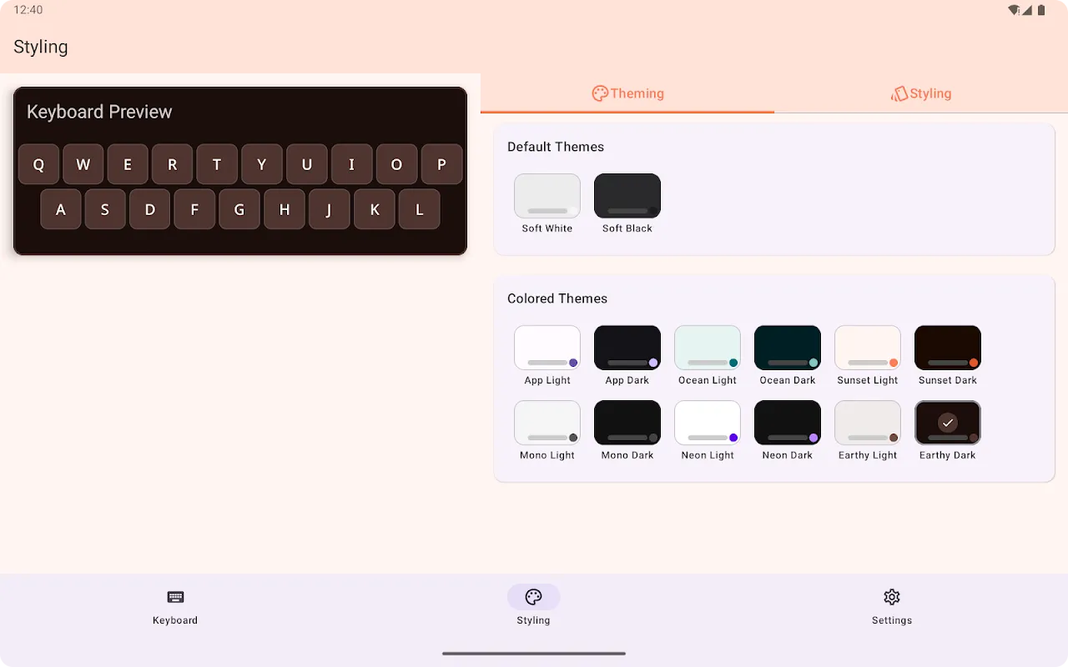This screenshot has width=1068, height=667.
Task: Choose the Ocean Dark theme
Action: (788, 348)
